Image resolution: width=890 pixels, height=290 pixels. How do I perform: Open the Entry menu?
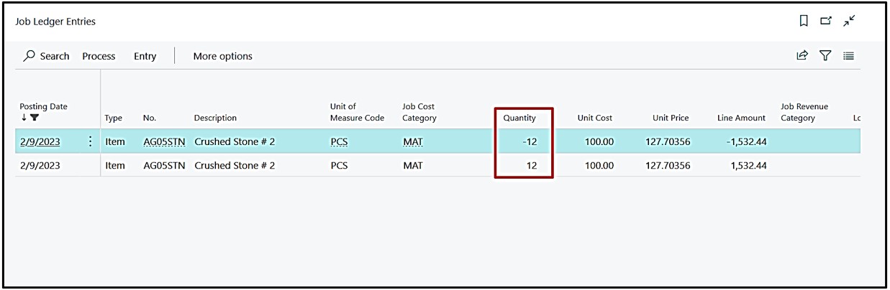[x=145, y=56]
